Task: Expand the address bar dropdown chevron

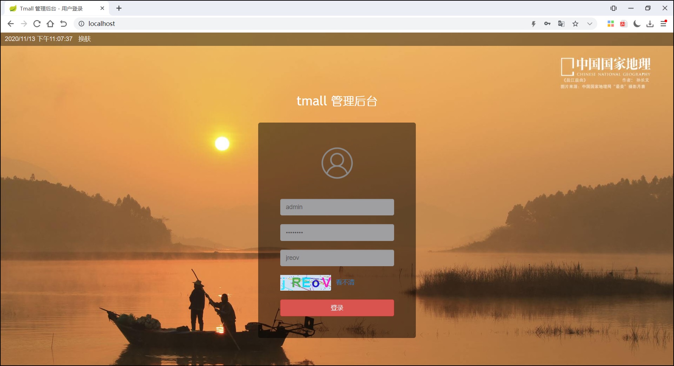Action: point(590,23)
